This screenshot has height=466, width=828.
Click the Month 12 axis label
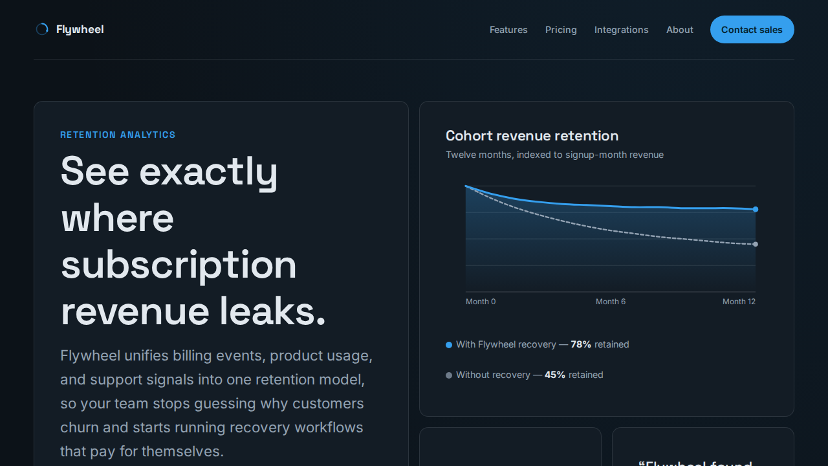(739, 302)
